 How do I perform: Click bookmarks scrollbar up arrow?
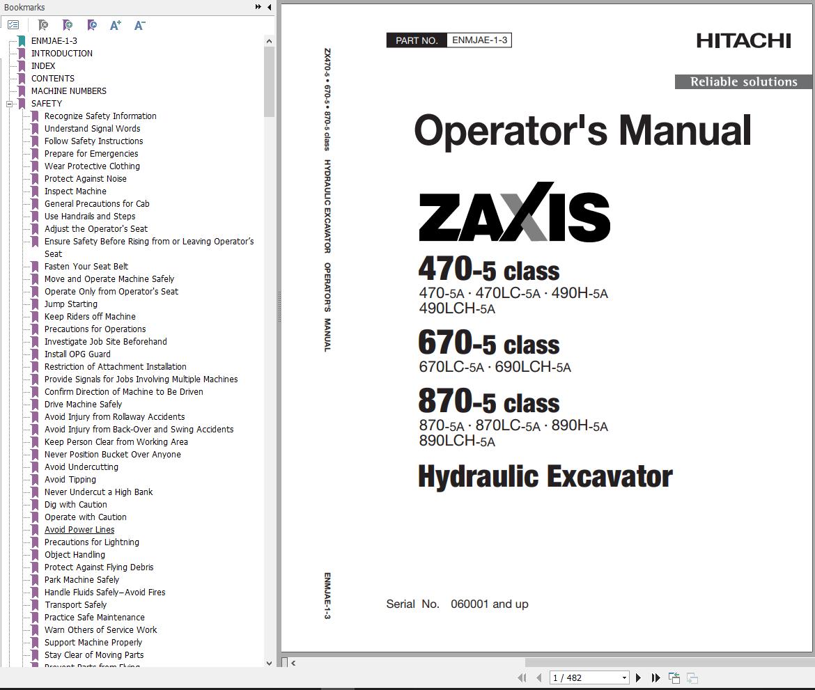click(269, 41)
